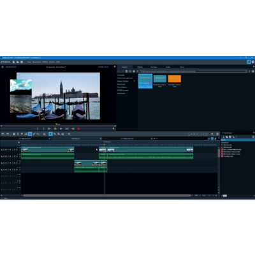Open the Datei menu
The width and height of the screenshot is (255, 255).
(x=29, y=62)
